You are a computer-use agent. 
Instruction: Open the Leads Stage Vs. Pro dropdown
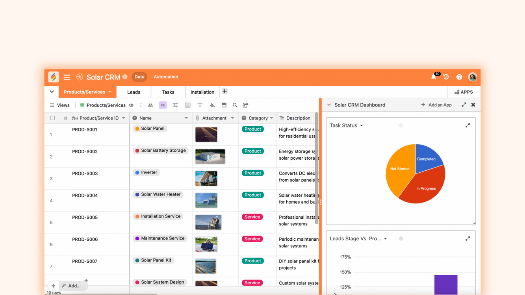[386, 239]
